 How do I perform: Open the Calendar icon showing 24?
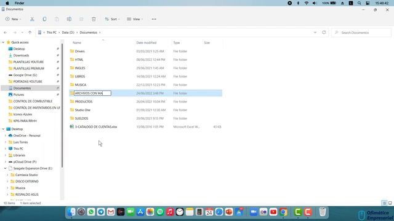click(x=209, y=212)
